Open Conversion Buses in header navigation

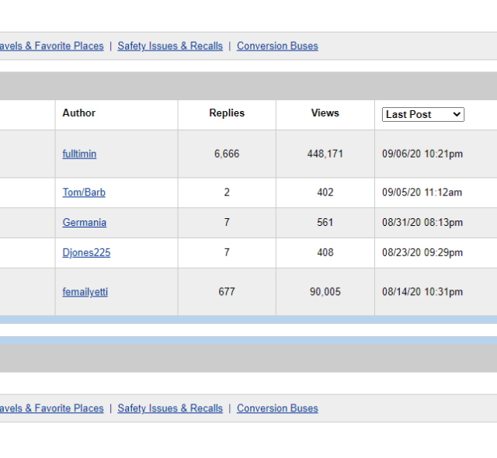[277, 46]
